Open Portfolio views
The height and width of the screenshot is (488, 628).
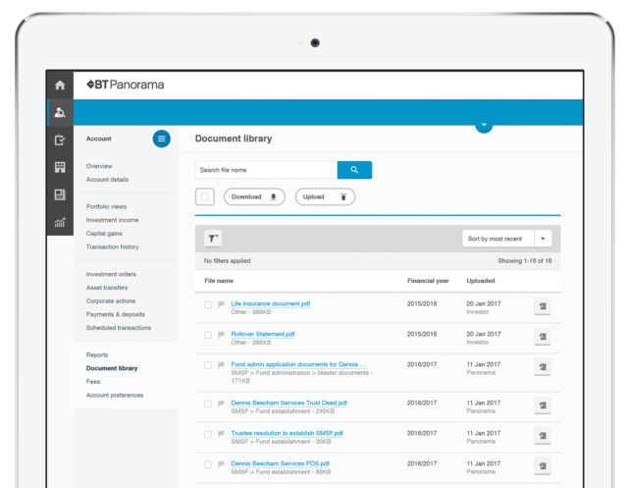click(x=106, y=207)
